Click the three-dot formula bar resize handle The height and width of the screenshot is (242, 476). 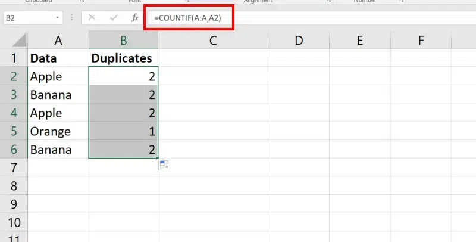(x=72, y=18)
